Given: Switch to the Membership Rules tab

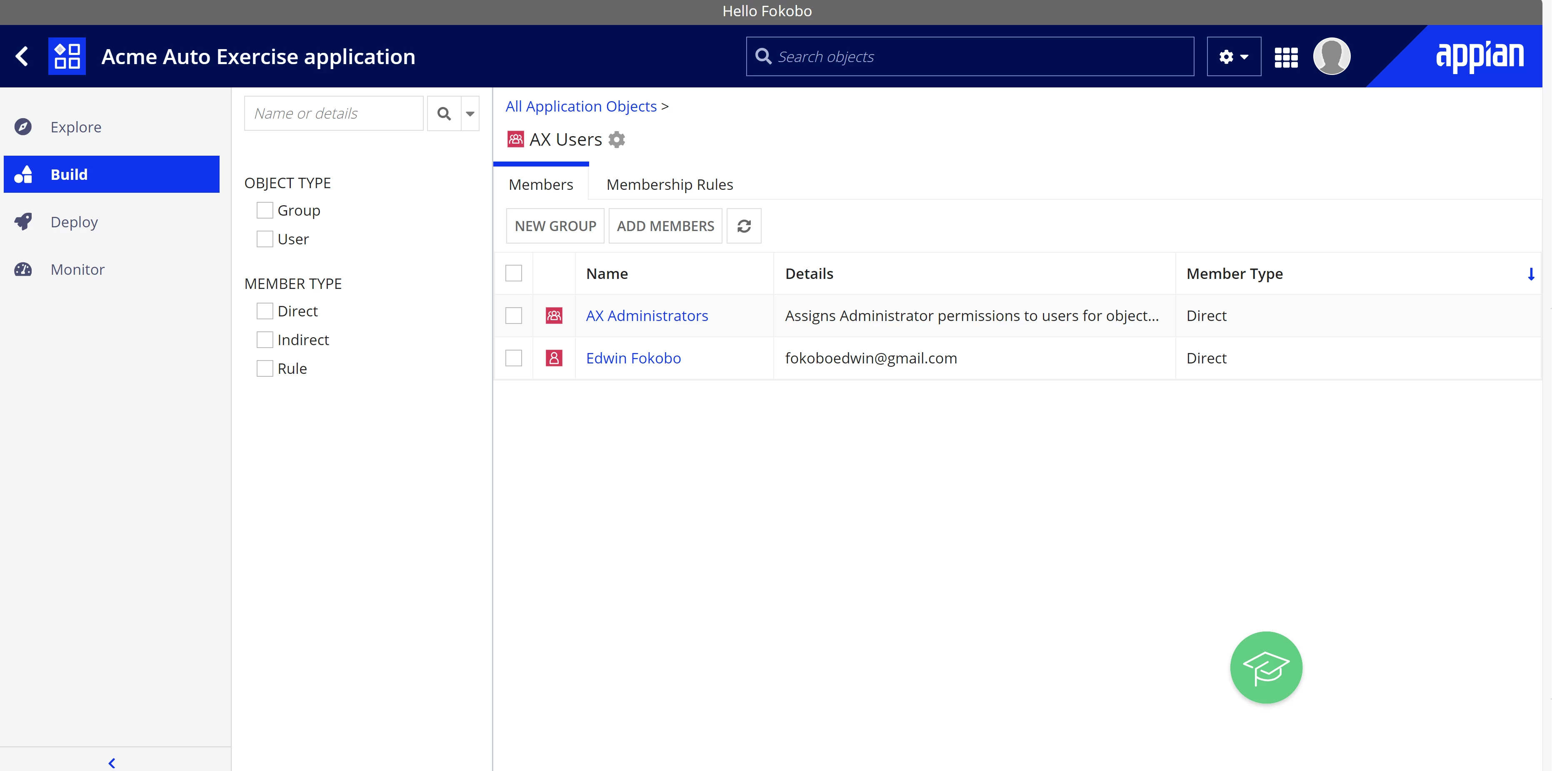Looking at the screenshot, I should (x=670, y=184).
